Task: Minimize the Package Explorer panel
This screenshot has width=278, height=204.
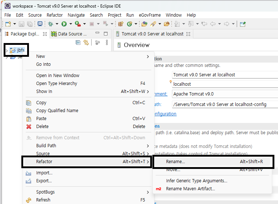Action: point(97,33)
